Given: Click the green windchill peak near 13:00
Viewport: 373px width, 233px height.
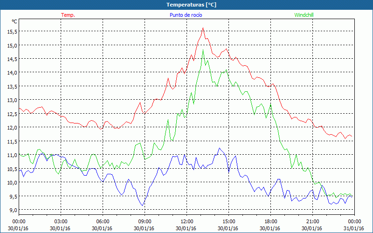Looking at the screenshot, I should (x=203, y=50).
